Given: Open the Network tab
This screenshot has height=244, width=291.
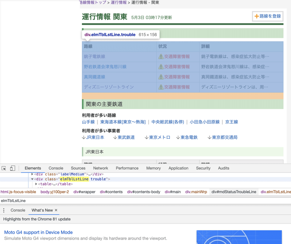Looking at the screenshot, I should pos(101,168).
